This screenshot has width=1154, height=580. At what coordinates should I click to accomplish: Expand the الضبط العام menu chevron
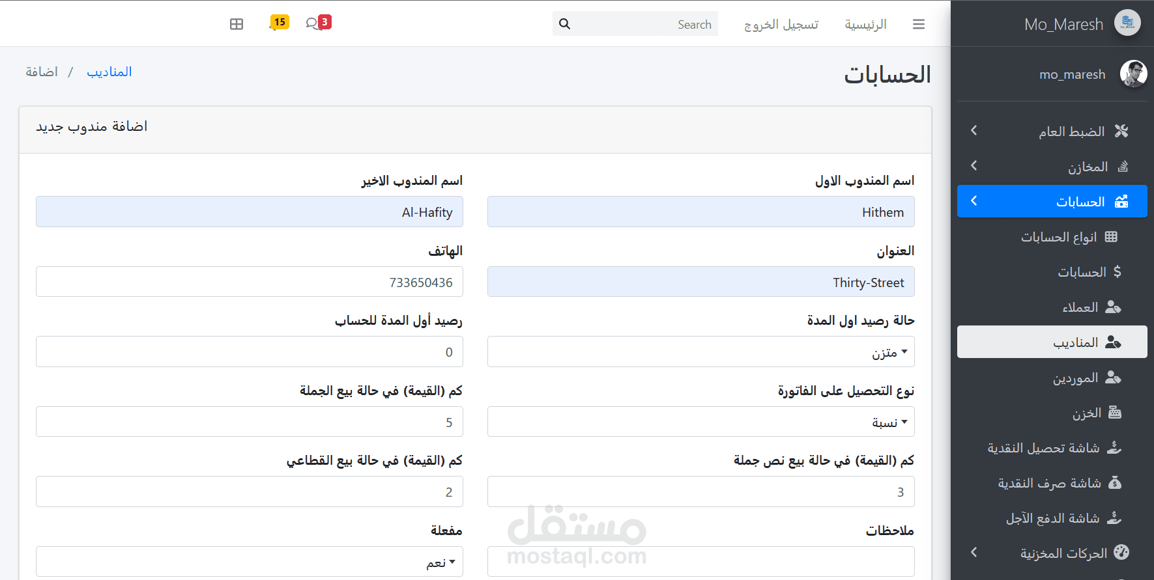coord(974,131)
